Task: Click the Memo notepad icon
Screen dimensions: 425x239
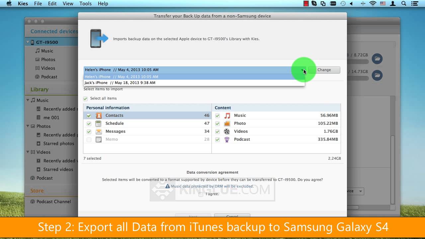Action: (x=99, y=139)
